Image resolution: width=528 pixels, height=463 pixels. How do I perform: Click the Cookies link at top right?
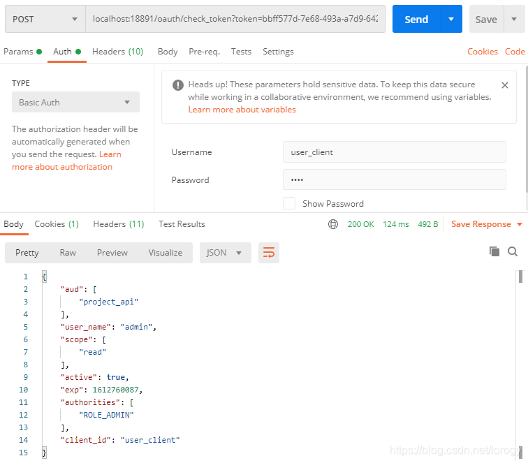482,52
